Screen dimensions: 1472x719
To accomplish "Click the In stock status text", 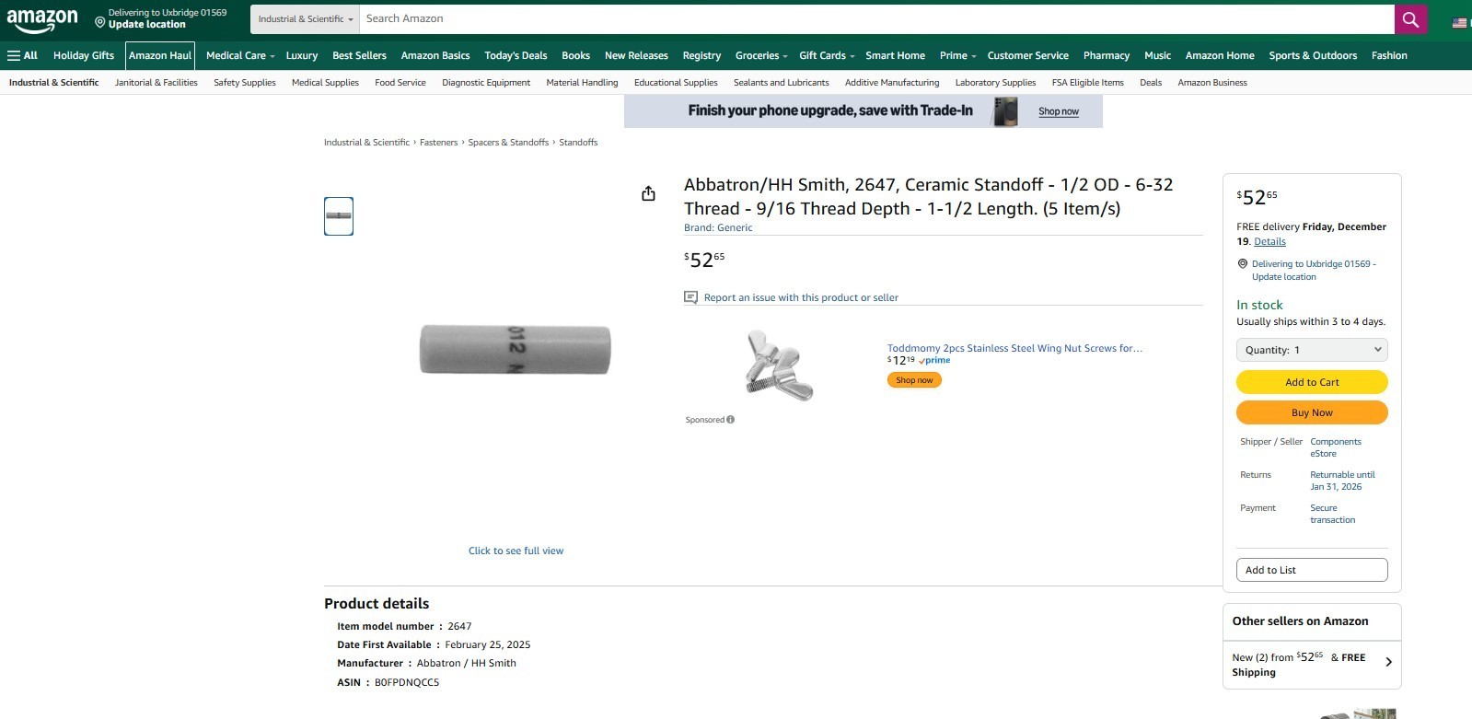I will pyautogui.click(x=1259, y=305).
